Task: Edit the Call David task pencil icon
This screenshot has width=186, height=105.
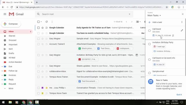Action: point(182,30)
